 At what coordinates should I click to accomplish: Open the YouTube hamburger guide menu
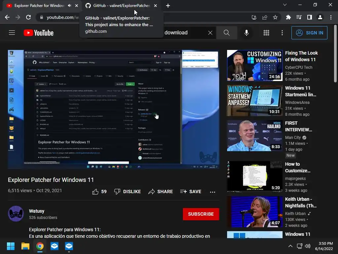coord(12,33)
